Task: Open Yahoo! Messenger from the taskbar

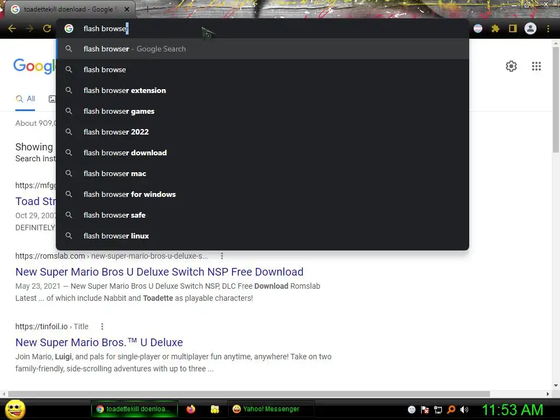Action: coord(271,409)
